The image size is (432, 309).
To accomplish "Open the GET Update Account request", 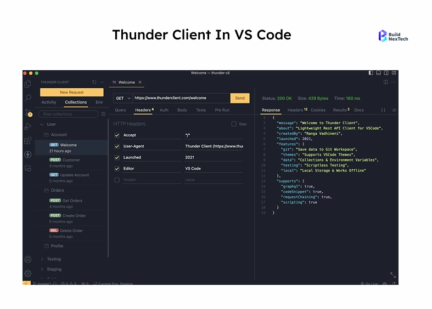I will tap(71, 178).
